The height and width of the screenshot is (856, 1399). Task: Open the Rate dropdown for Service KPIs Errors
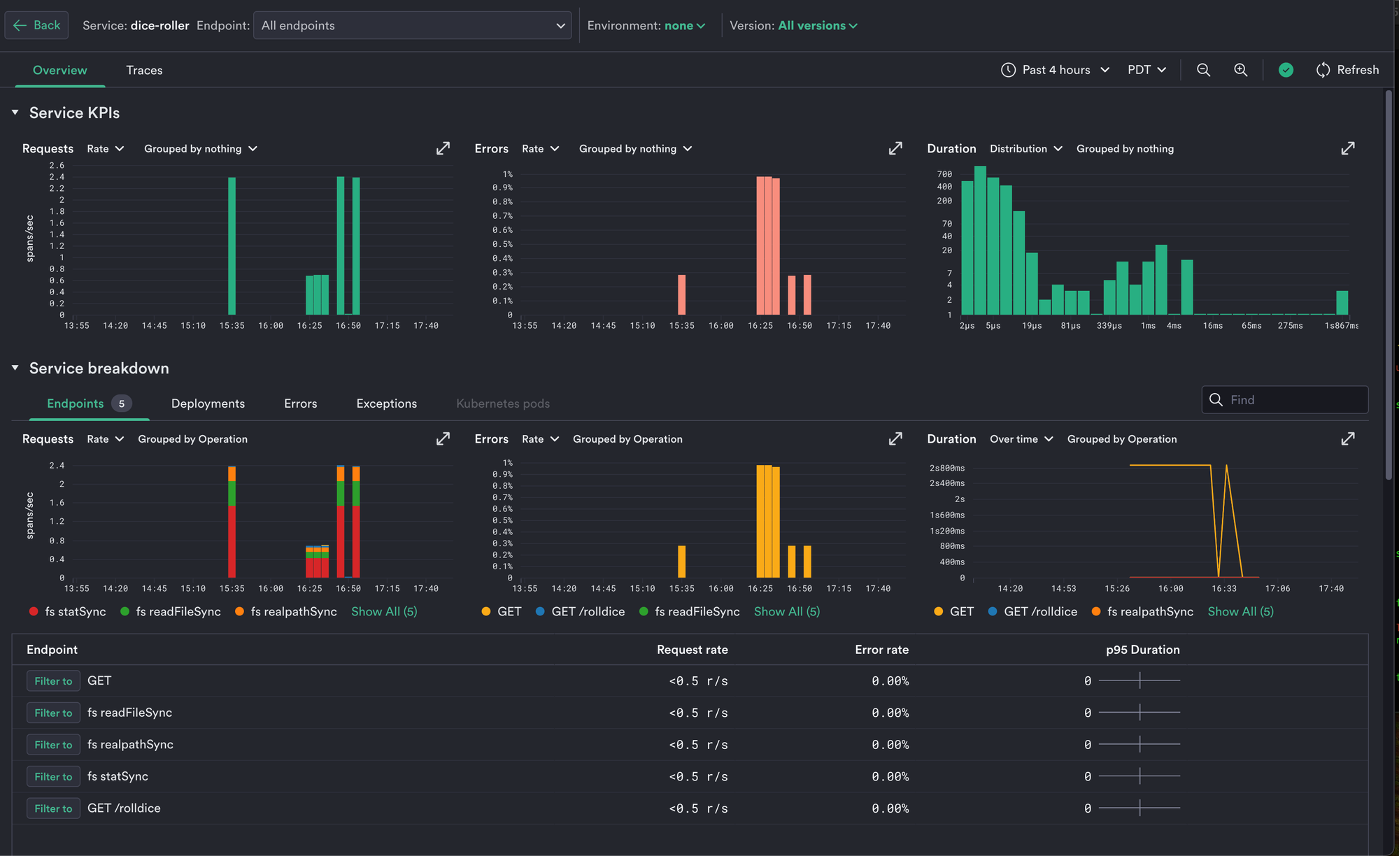[541, 148]
